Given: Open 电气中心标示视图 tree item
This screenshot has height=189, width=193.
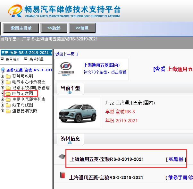Looking at the screenshot, I should (29, 82).
